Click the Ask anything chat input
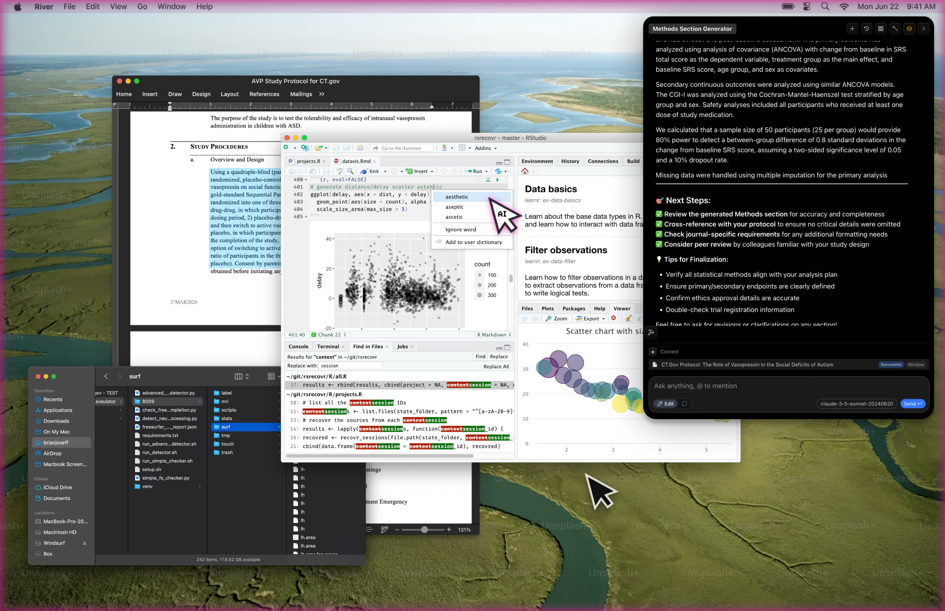Image resolution: width=945 pixels, height=611 pixels. 787,386
